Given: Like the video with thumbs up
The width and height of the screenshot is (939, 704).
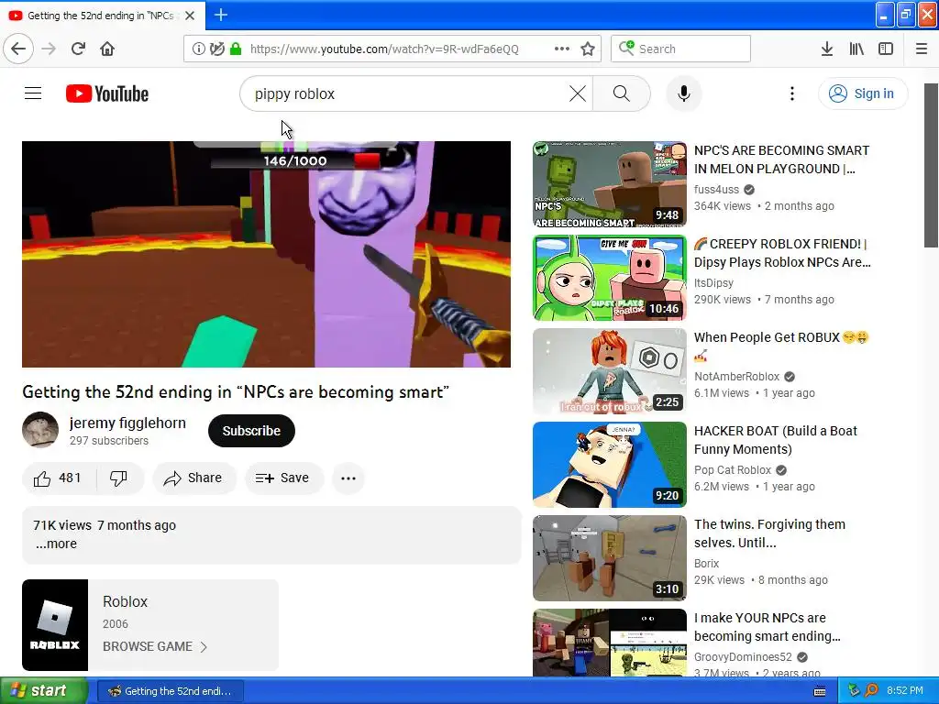Looking at the screenshot, I should click(58, 478).
